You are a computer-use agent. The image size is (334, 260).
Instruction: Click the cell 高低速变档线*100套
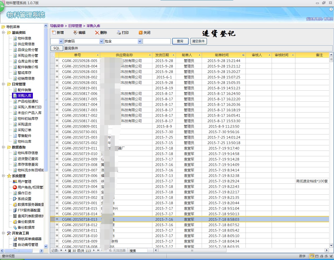pos(312,181)
